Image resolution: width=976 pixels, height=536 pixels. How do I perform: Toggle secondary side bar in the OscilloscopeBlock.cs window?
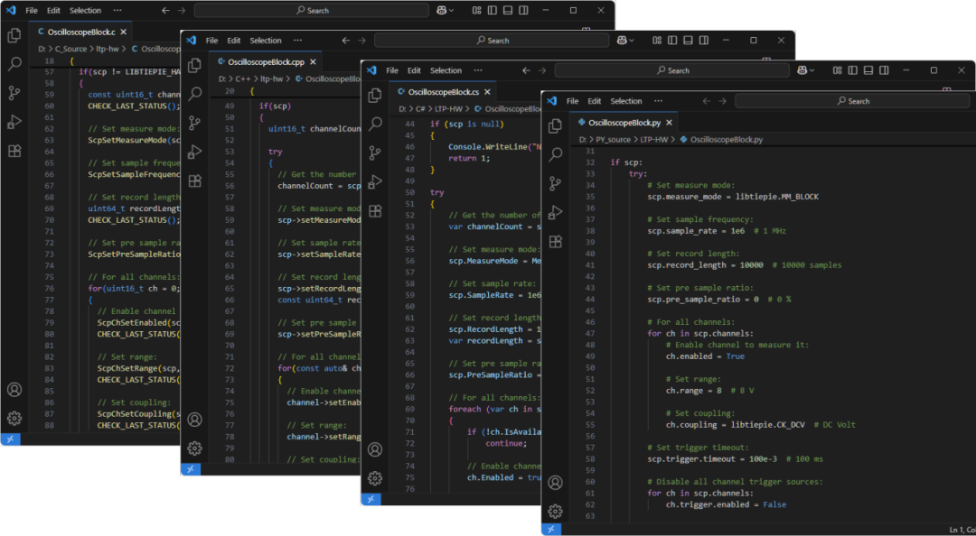pyautogui.click(x=884, y=70)
